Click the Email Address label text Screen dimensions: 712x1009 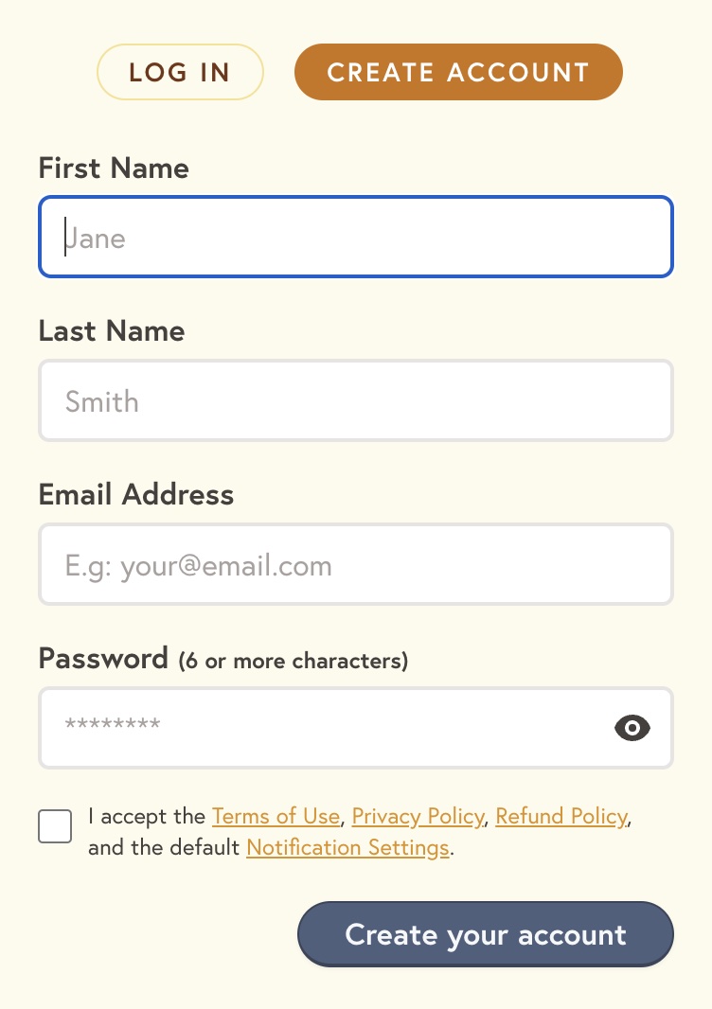click(x=136, y=494)
